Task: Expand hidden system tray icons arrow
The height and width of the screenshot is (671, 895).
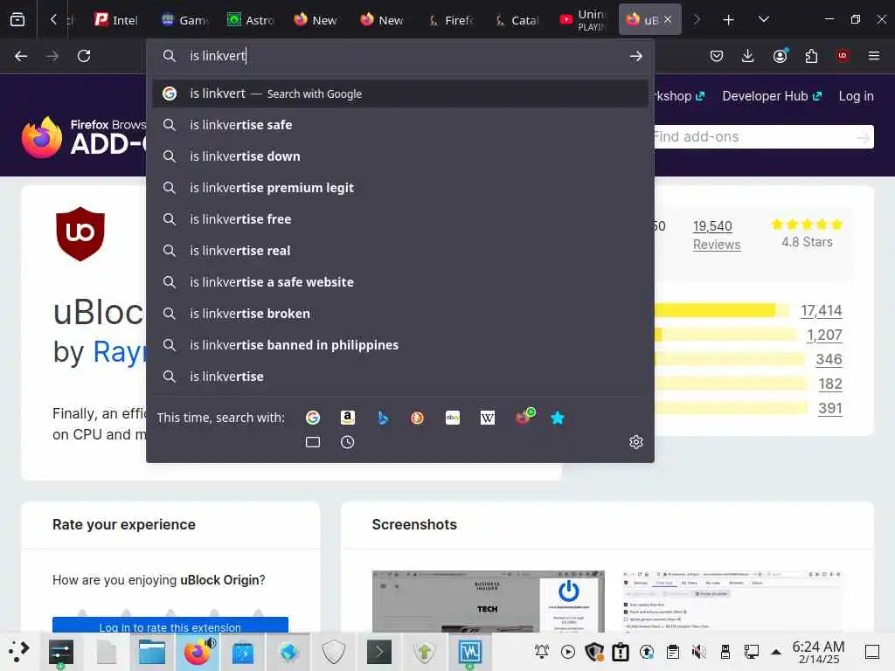Action: pyautogui.click(x=776, y=652)
